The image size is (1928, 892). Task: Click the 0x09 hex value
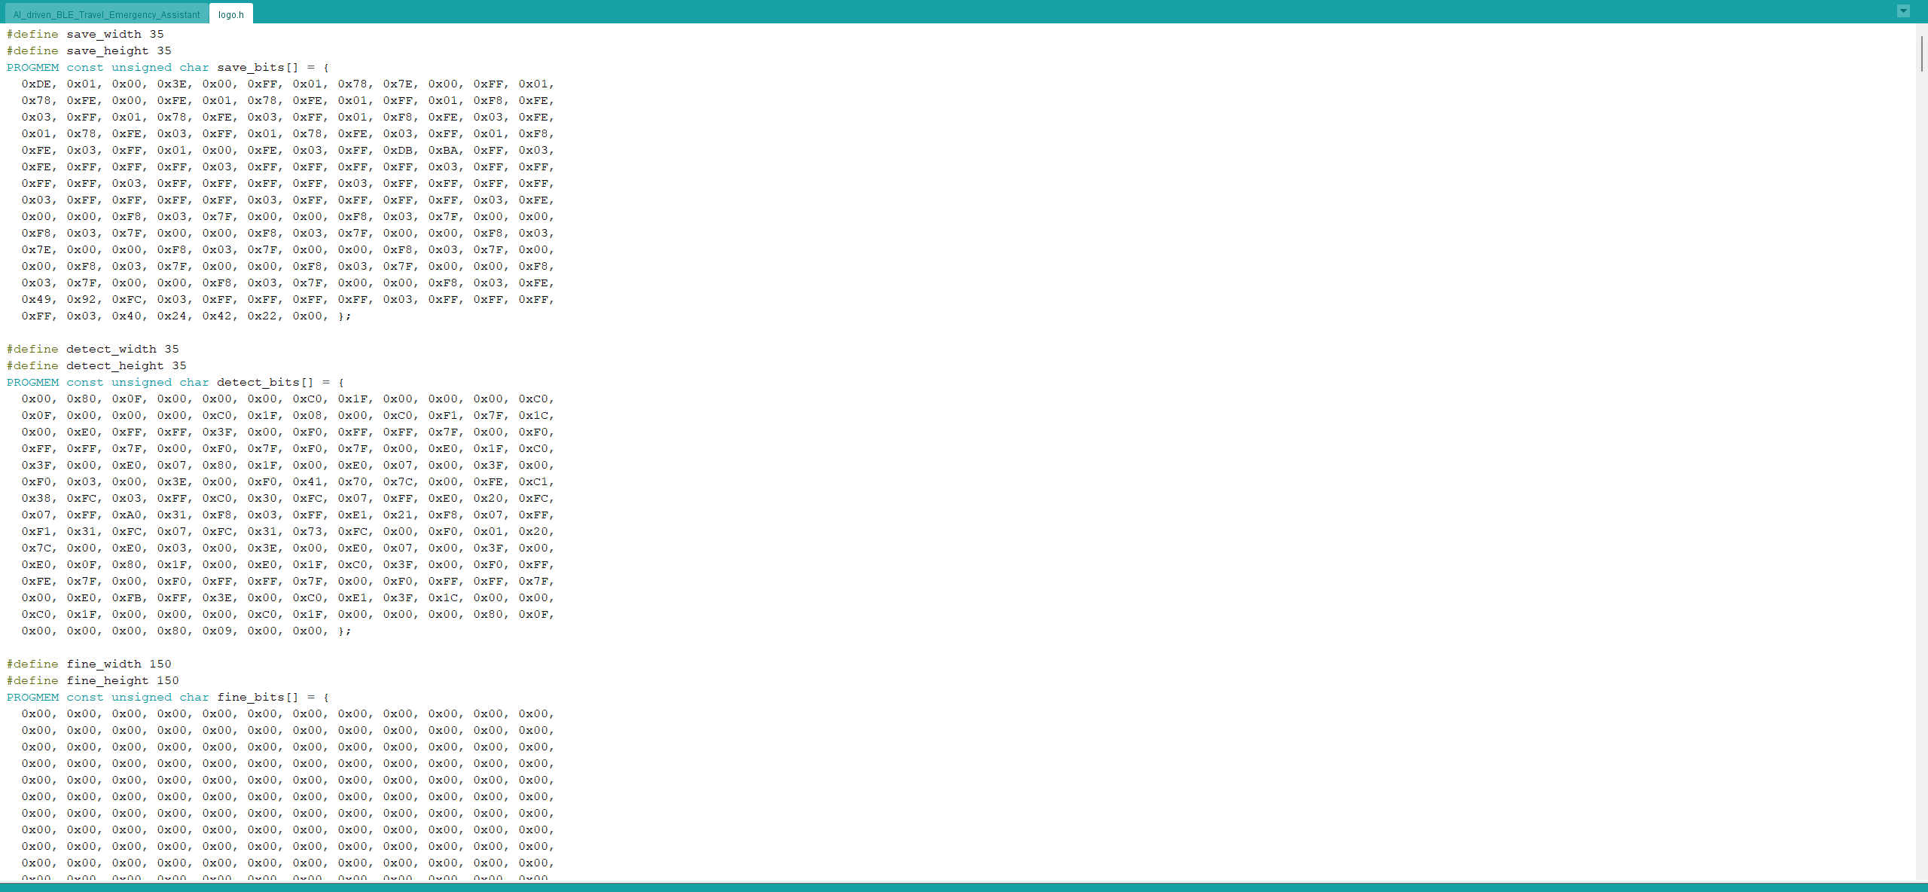[x=217, y=631]
